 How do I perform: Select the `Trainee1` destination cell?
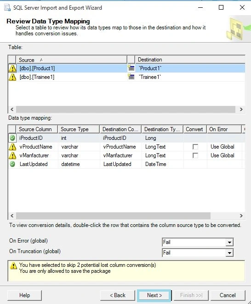coord(190,77)
